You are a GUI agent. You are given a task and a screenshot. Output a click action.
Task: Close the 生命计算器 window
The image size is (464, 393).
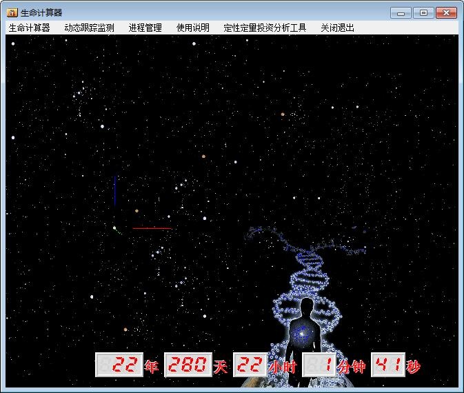point(446,13)
